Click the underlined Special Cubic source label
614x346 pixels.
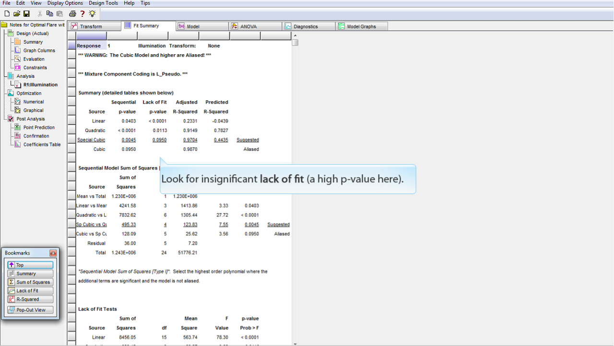coord(91,140)
